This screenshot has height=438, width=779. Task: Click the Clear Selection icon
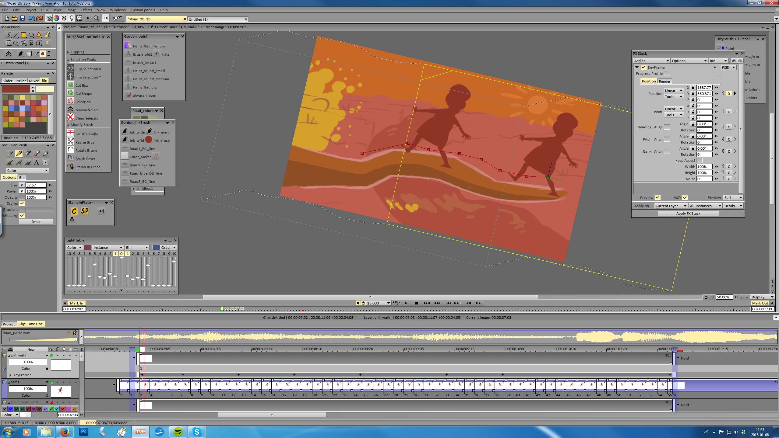pos(70,117)
